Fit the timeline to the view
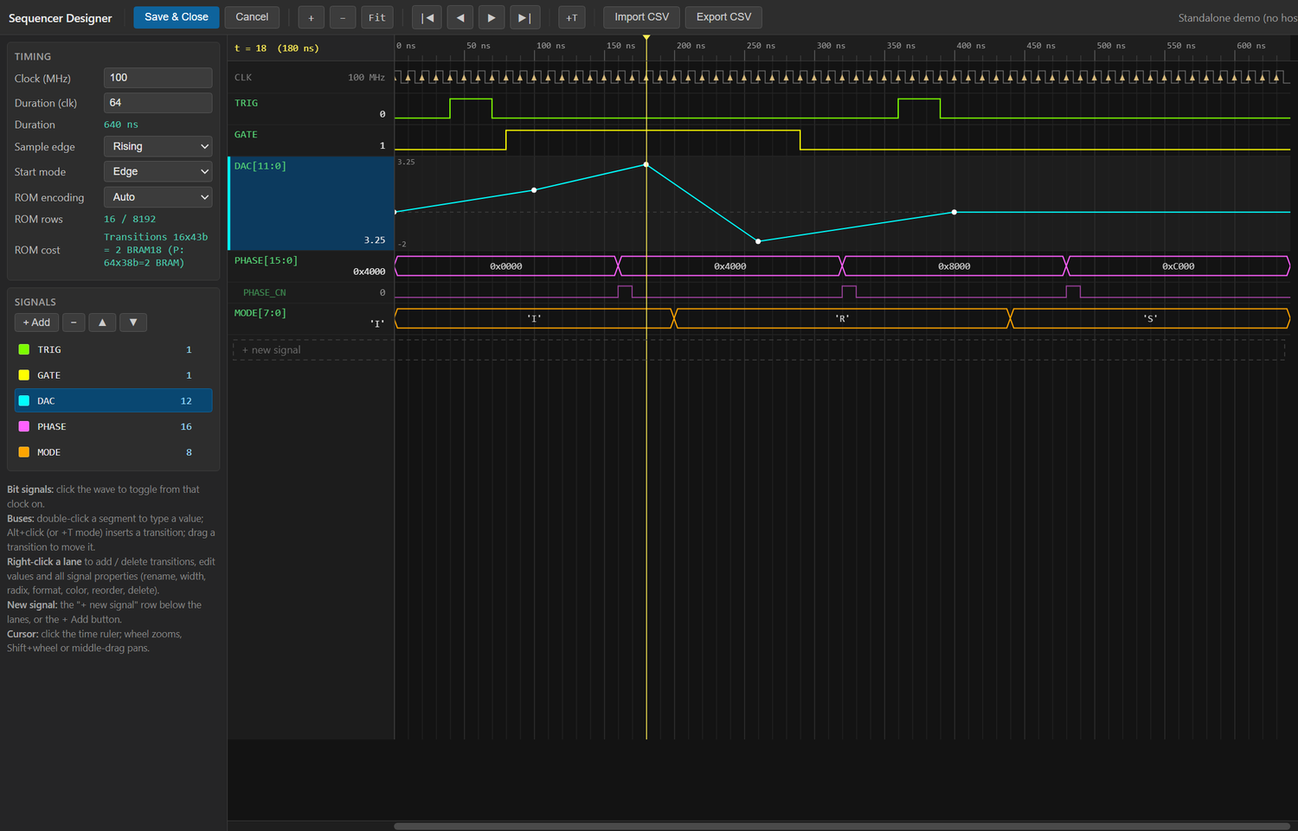Screen dimensions: 1298x831 click(x=377, y=17)
